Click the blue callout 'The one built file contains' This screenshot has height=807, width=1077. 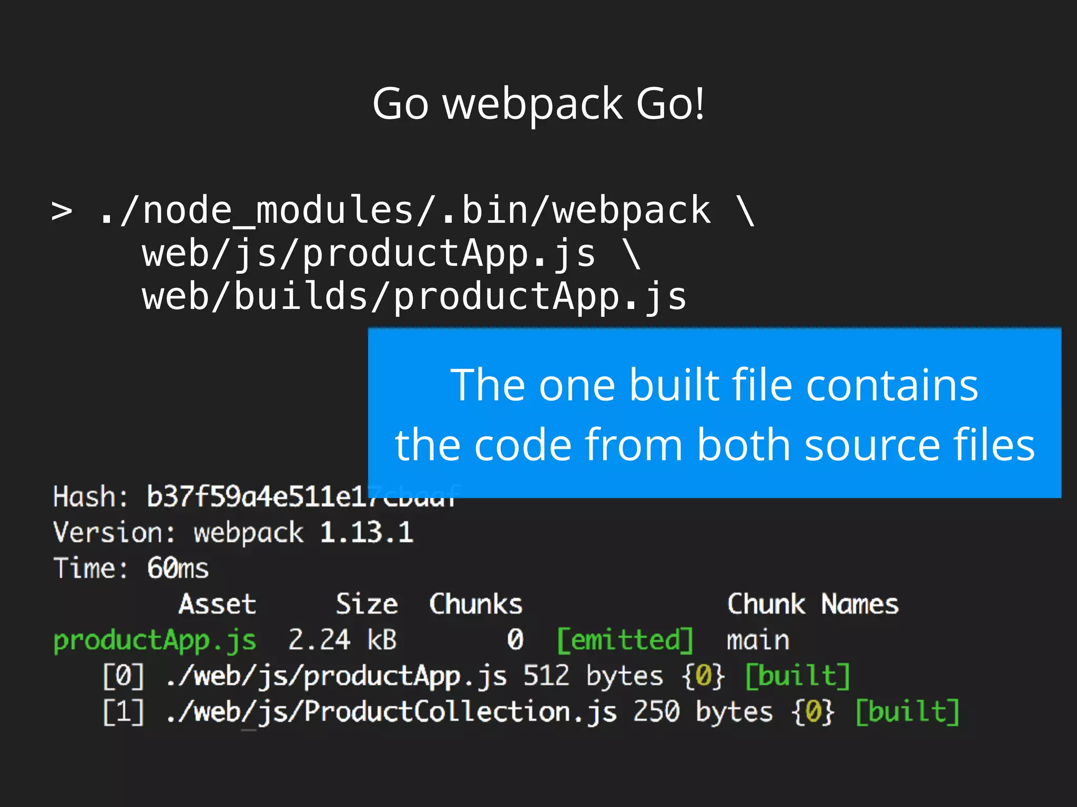[715, 413]
